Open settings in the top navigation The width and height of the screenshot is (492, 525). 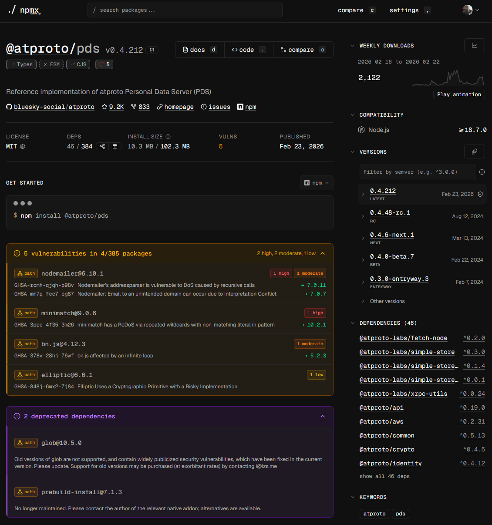click(x=404, y=10)
